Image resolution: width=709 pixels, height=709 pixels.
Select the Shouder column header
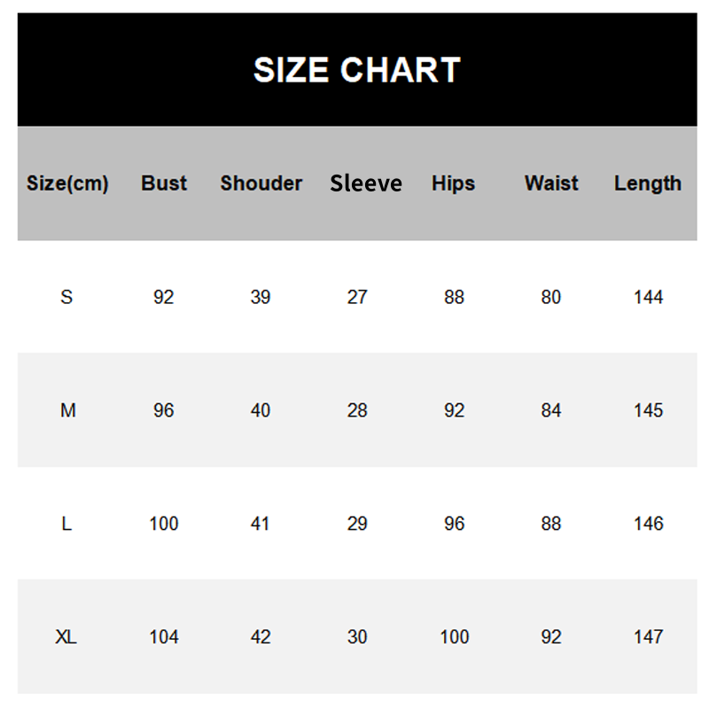[x=261, y=183]
